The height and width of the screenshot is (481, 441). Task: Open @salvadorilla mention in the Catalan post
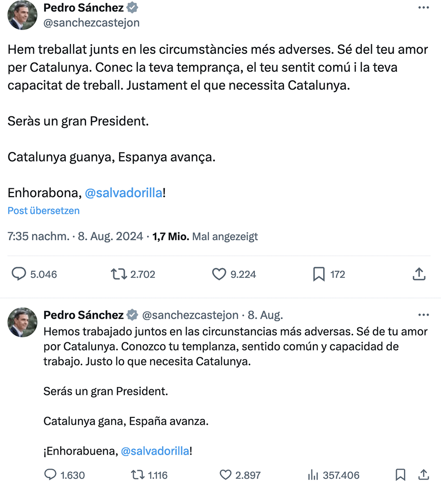coord(124,193)
